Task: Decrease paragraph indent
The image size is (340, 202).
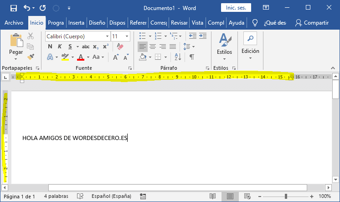Action: pyautogui.click(x=193, y=36)
